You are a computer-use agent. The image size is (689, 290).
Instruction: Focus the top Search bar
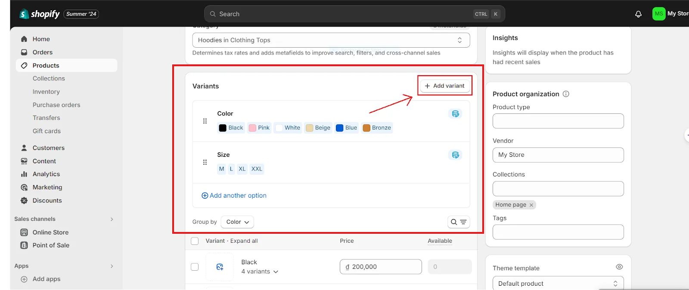tap(354, 14)
